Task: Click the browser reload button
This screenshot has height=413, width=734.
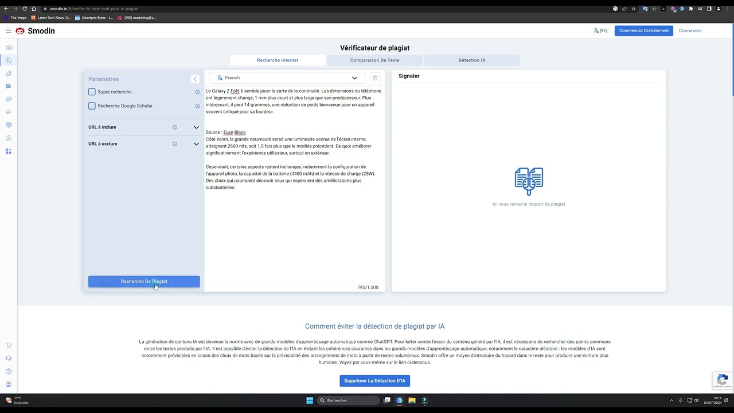Action: [x=25, y=9]
